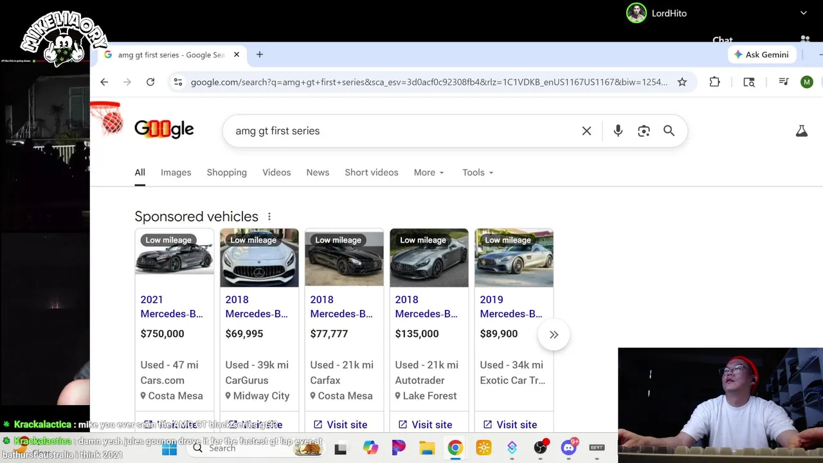The width and height of the screenshot is (823, 463).
Task: Go back to the previous page
Action: [x=104, y=82]
